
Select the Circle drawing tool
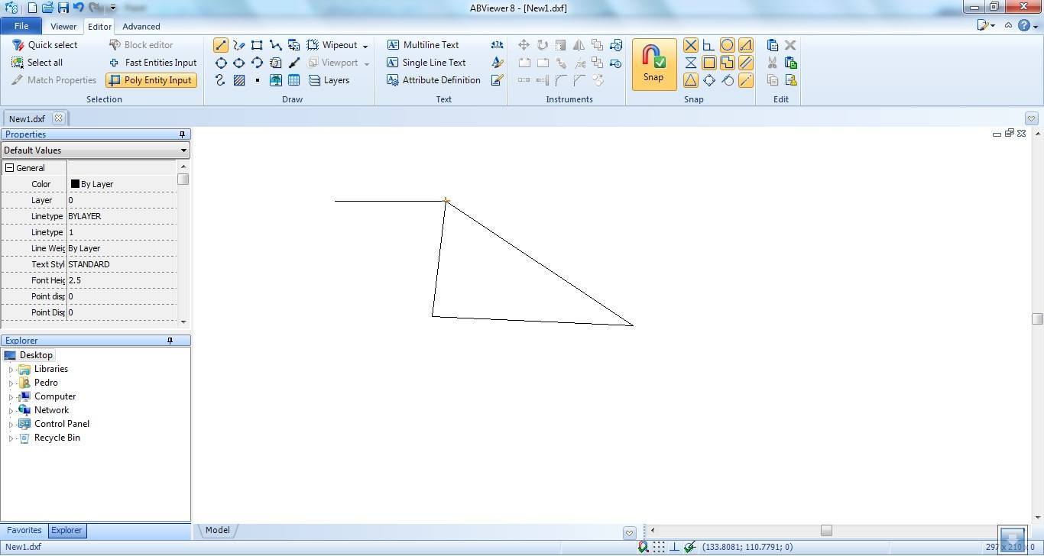(x=221, y=63)
